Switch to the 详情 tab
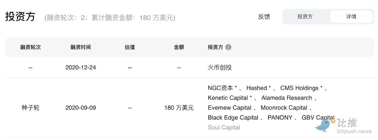This screenshot has height=140, width=378. [x=351, y=17]
